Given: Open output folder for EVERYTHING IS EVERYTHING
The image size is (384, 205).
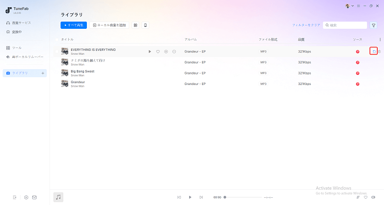Looking at the screenshot, I should click(x=374, y=51).
